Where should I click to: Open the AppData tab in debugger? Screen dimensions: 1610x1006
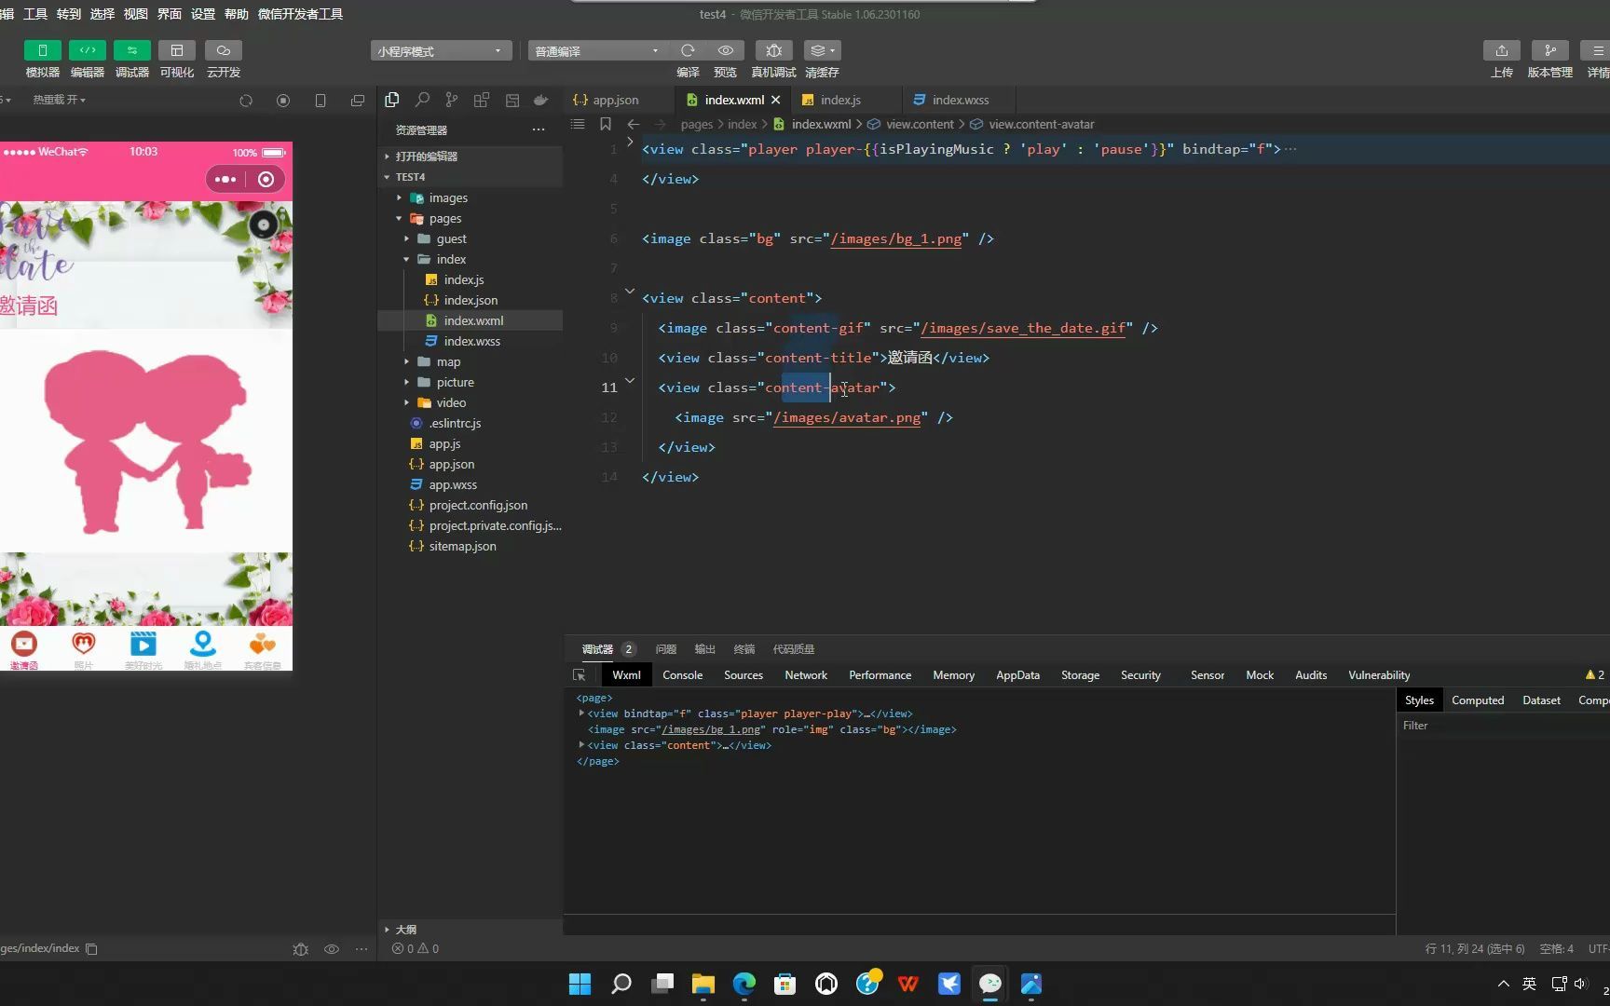[1017, 675]
